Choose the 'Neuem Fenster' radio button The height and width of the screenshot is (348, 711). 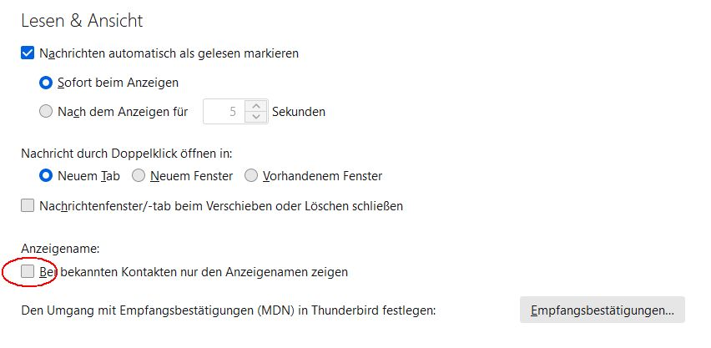click(x=139, y=176)
